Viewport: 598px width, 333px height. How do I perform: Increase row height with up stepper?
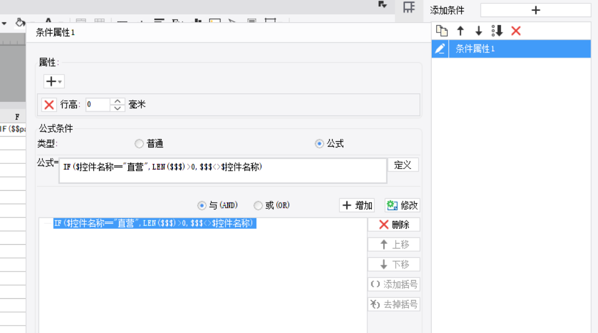click(x=117, y=101)
